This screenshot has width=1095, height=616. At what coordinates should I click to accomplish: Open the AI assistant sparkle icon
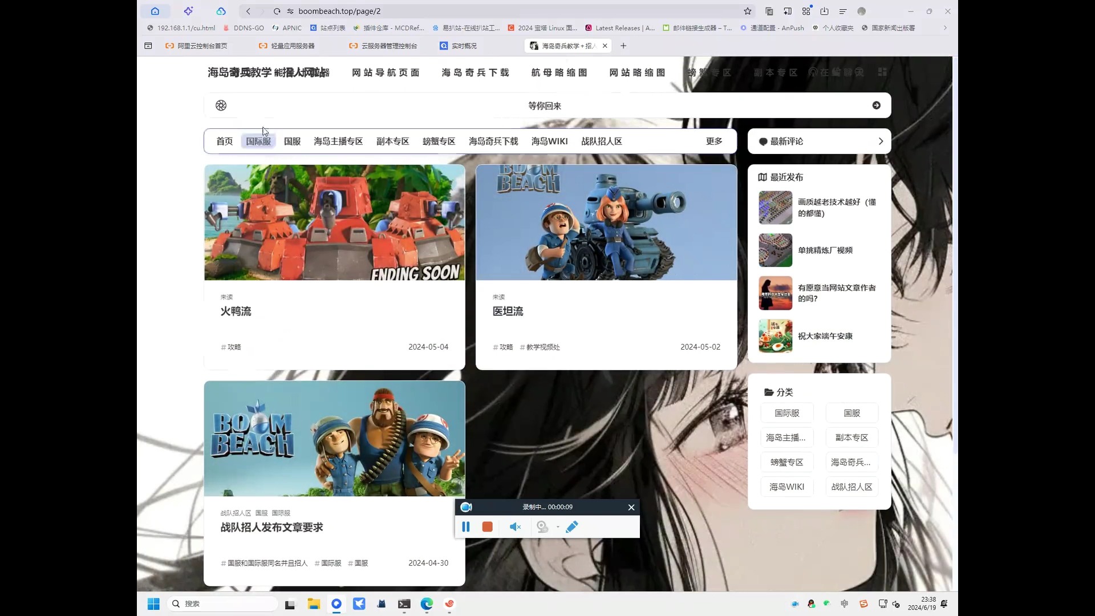pos(188,11)
